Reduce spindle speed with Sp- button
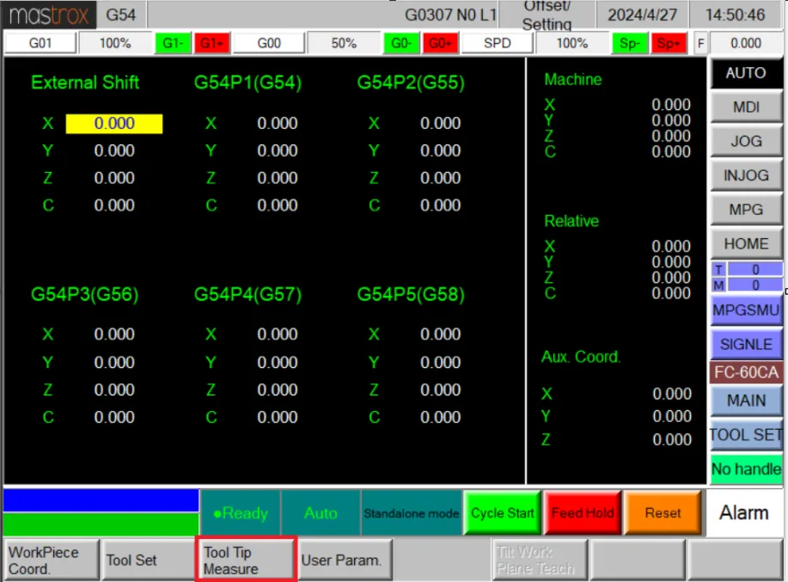Screen dimensions: 788x582 click(x=629, y=43)
